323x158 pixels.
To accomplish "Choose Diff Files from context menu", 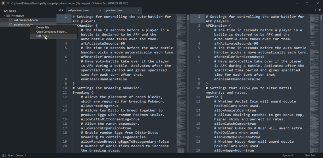I will 54,36.
